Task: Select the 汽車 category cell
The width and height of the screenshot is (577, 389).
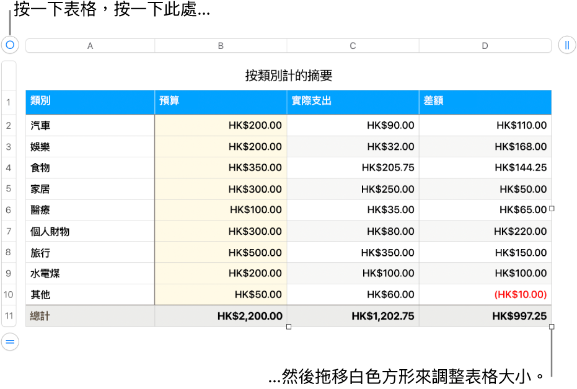Action: point(90,125)
